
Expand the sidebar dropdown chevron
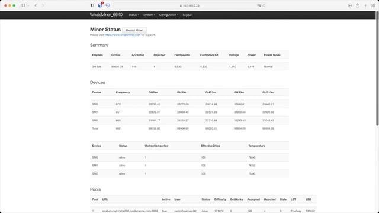tap(28, 5)
